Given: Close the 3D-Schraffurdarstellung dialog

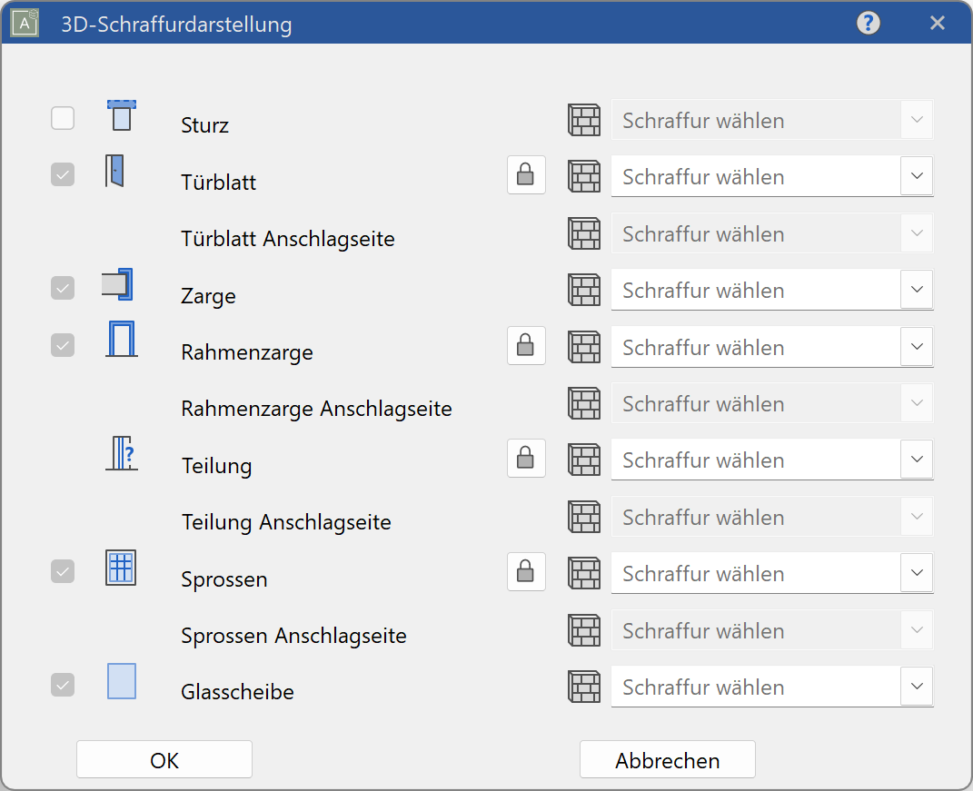Looking at the screenshot, I should 937,23.
